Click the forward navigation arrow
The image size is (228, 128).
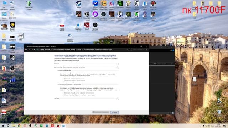point(30,50)
